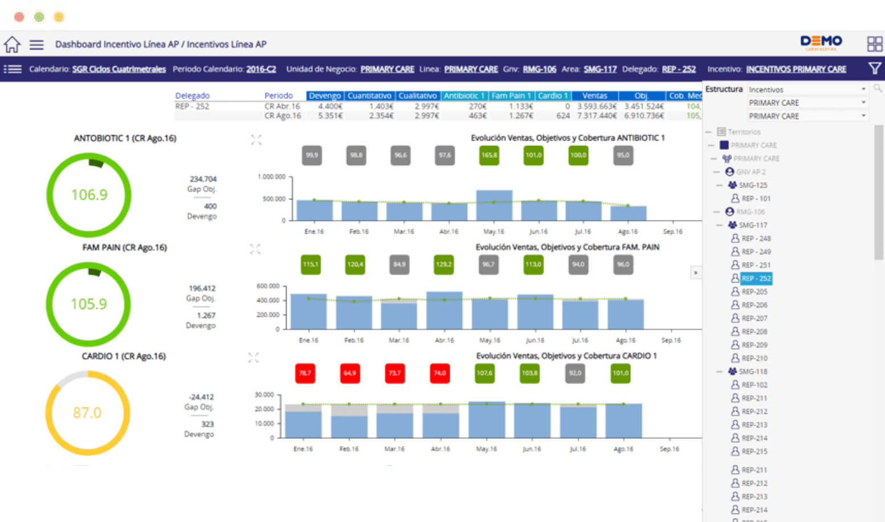885x522 pixels.
Task: Collapse the SMG-118 tree node
Action: tap(719, 372)
